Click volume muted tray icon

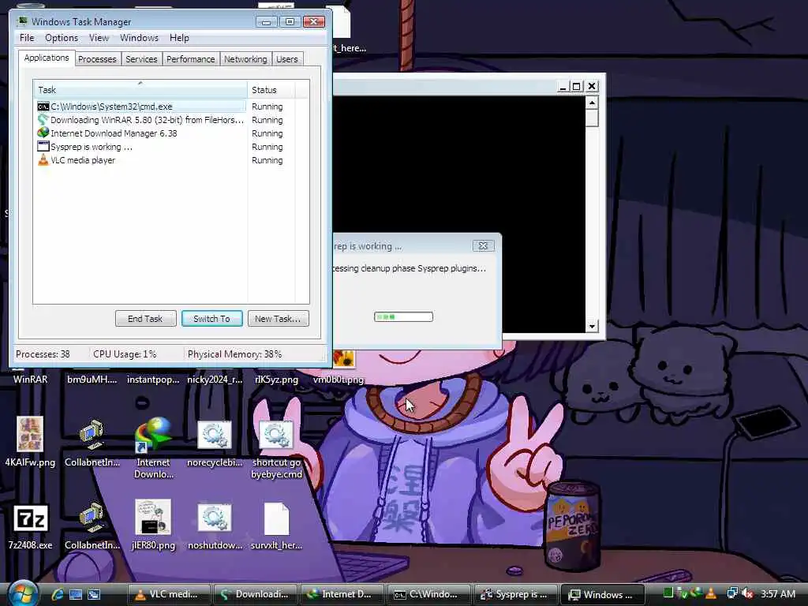[748, 593]
